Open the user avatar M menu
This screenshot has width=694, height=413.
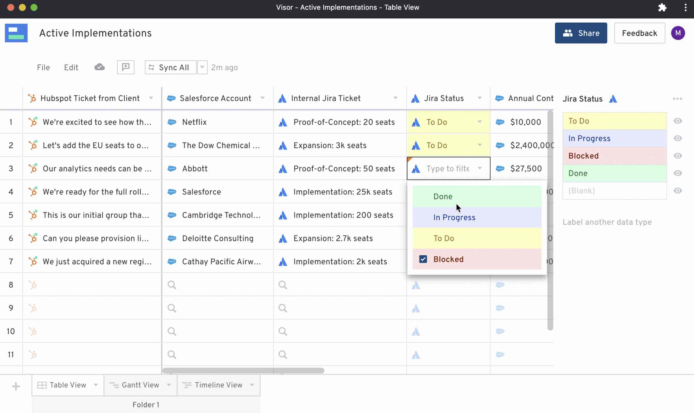[x=678, y=33]
